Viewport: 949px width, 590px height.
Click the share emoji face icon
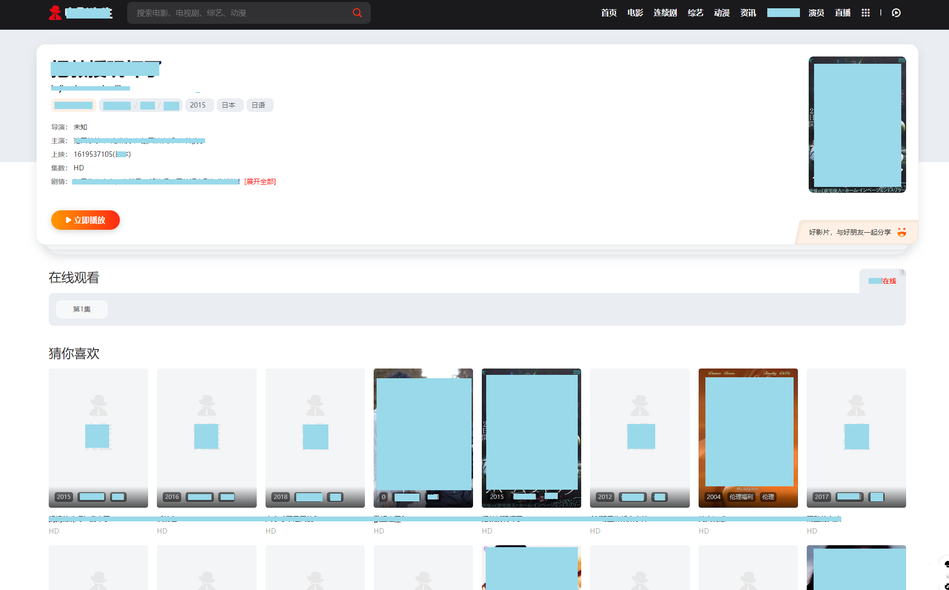[x=902, y=232]
